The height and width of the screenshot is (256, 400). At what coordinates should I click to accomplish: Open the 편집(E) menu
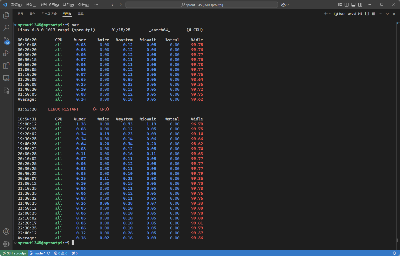(31, 5)
